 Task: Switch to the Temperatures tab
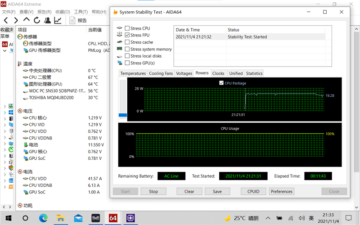[x=133, y=73]
